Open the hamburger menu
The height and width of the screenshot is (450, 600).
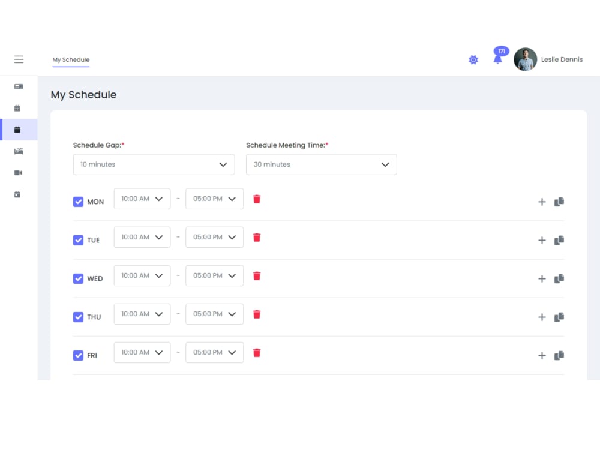(x=19, y=59)
